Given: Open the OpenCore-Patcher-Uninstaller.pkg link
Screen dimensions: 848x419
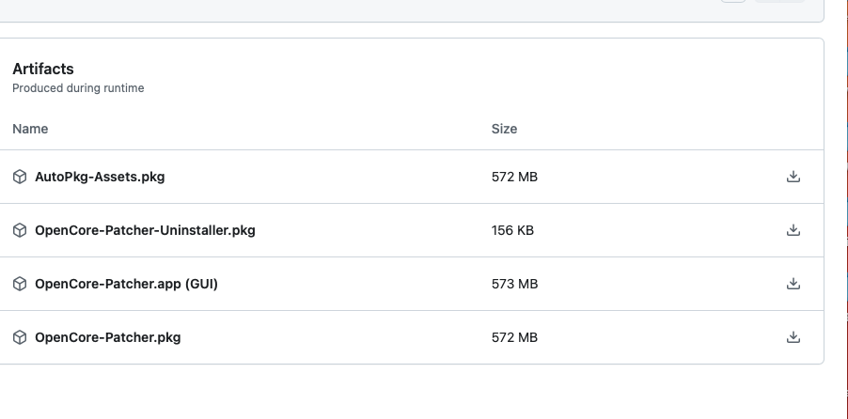Looking at the screenshot, I should tap(145, 230).
